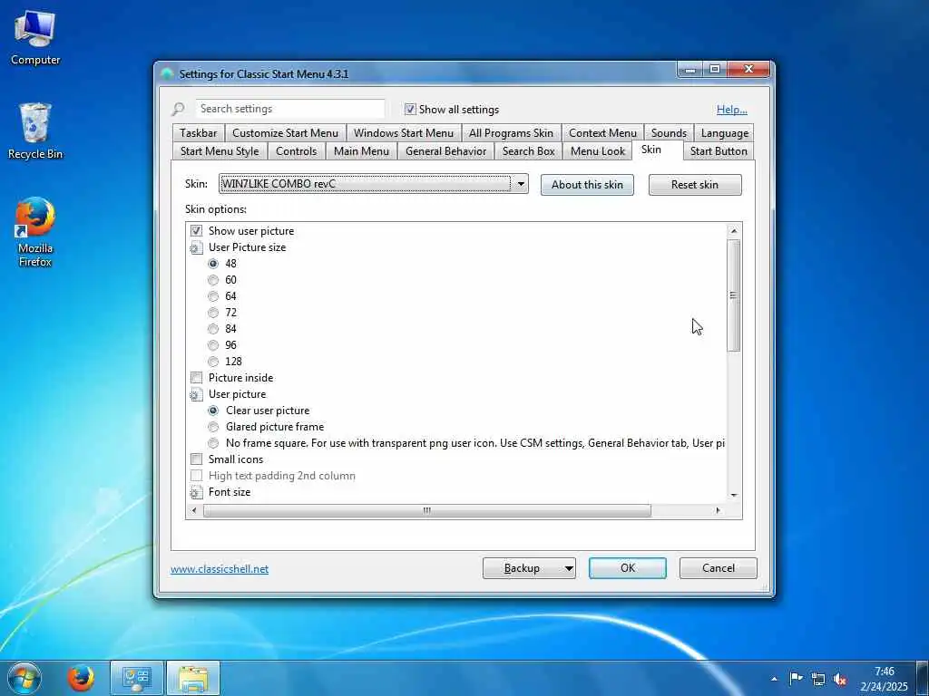Click the User picture group gear icon

pos(196,394)
